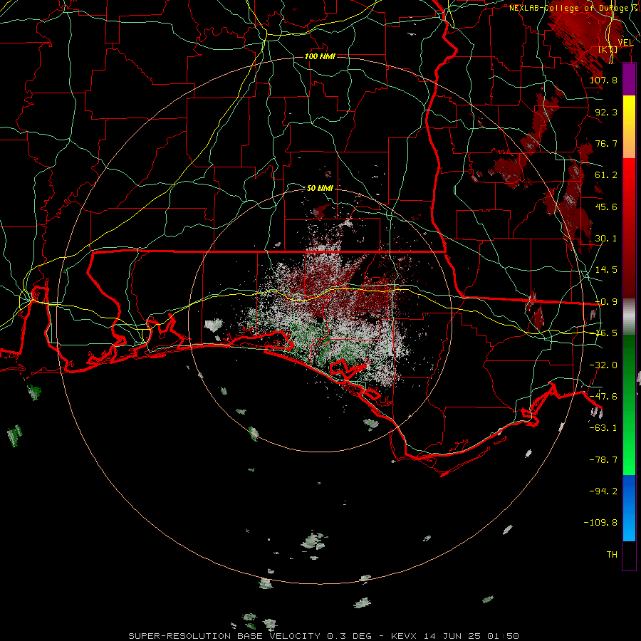Select the -0.9 velocity scale value
The width and height of the screenshot is (641, 641).
pos(606,302)
